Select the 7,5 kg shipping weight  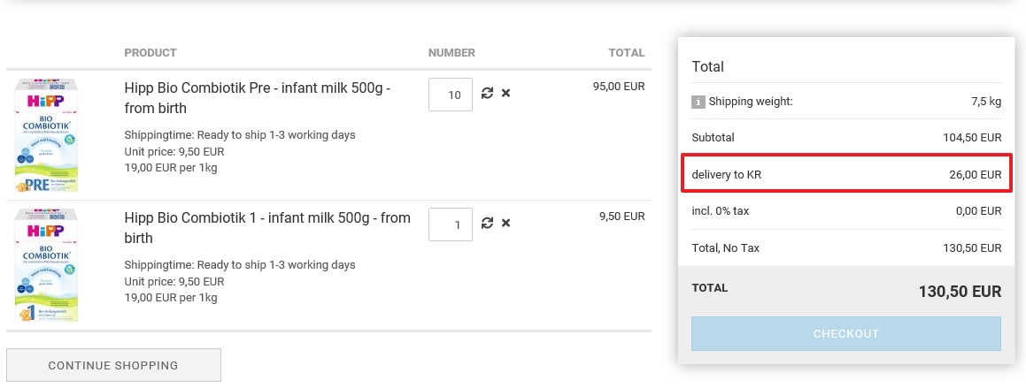click(x=986, y=102)
